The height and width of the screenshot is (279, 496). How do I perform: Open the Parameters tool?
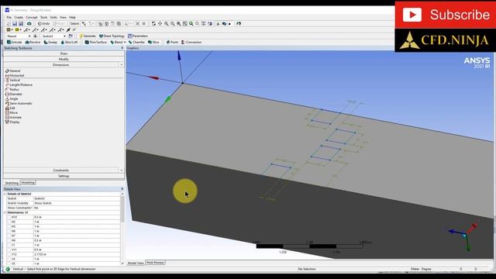pos(138,36)
